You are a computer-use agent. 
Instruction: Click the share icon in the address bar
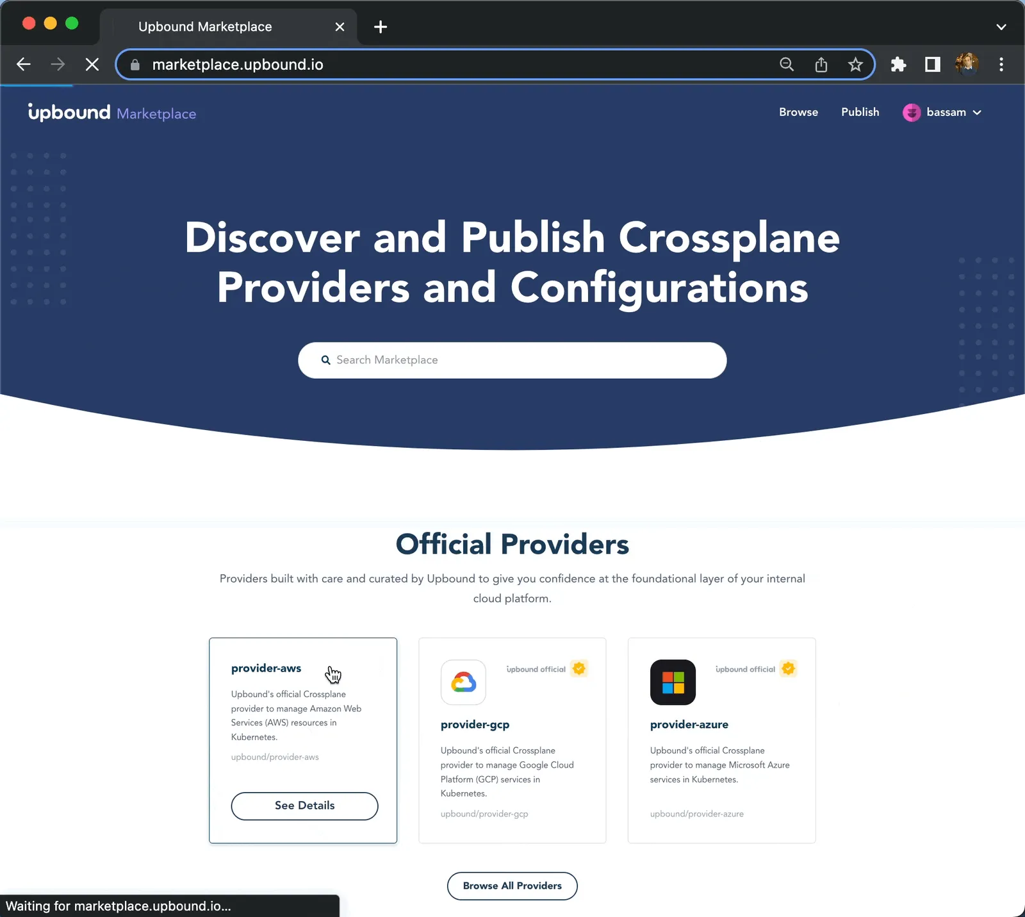(x=821, y=64)
